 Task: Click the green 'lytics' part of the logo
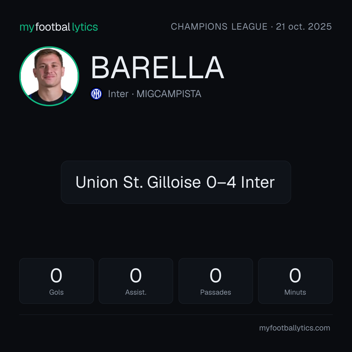85,27
